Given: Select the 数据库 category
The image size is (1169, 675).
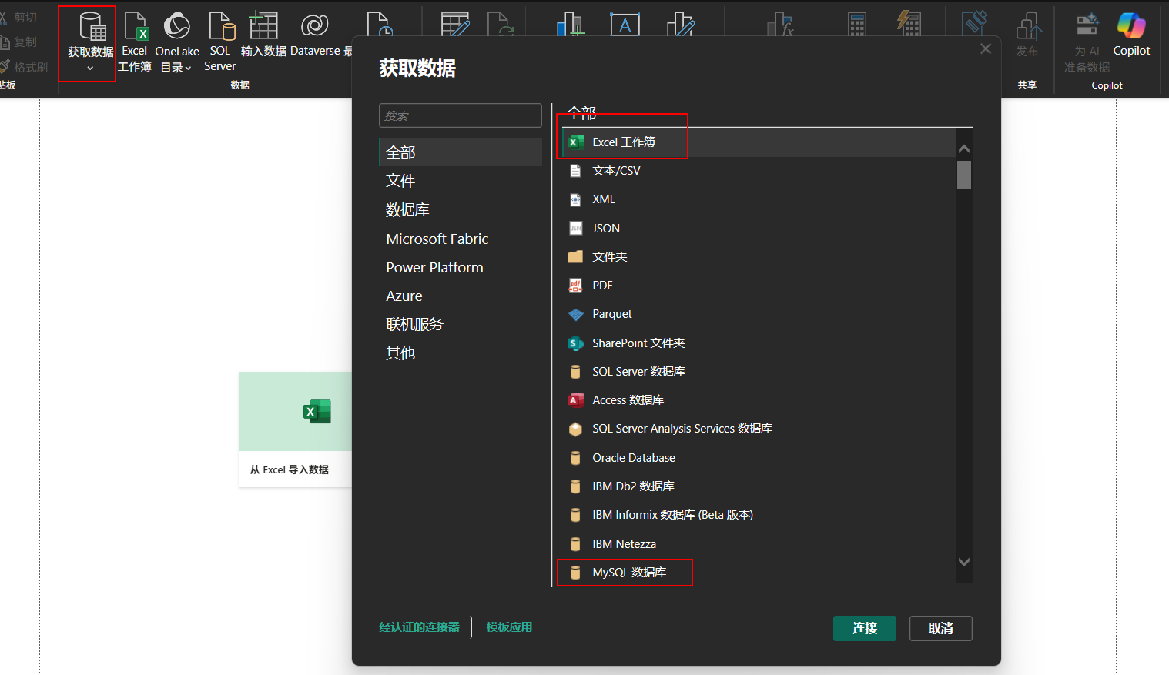Looking at the screenshot, I should point(461,209).
